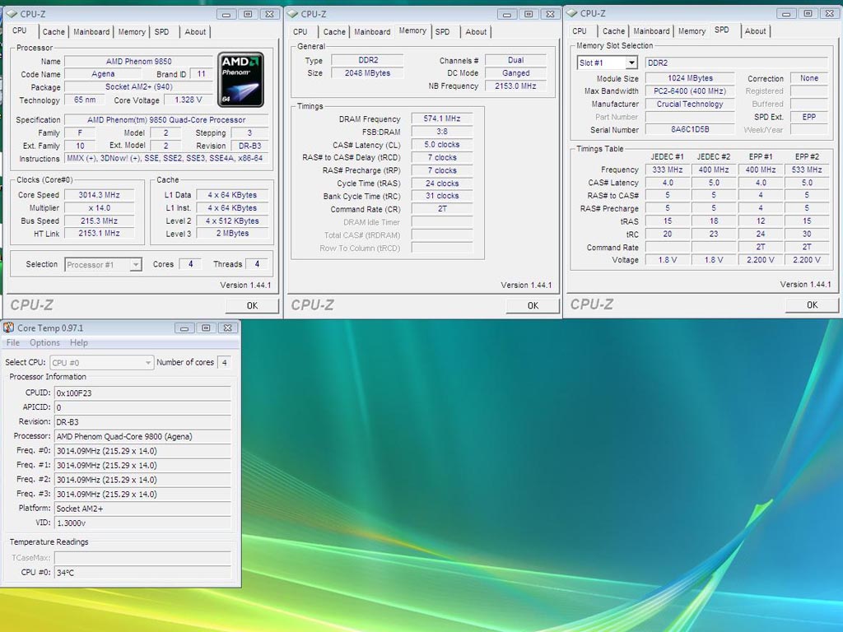843x632 pixels.
Task: Click the Core Speed value '3014.3 MHz'
Action: (99, 195)
